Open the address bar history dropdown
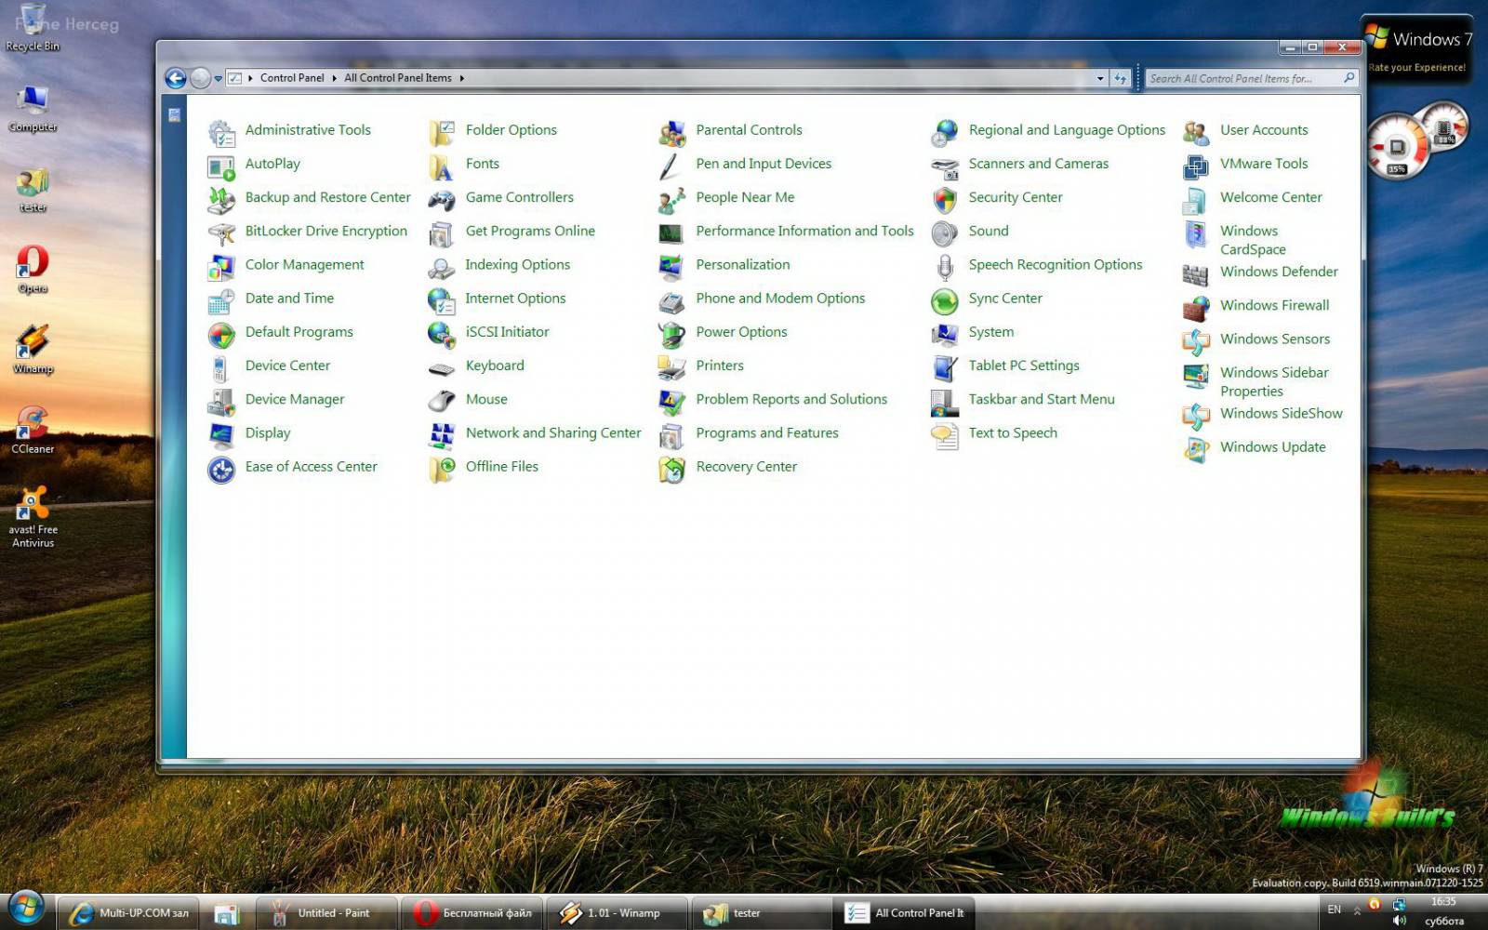1488x930 pixels. [1100, 78]
